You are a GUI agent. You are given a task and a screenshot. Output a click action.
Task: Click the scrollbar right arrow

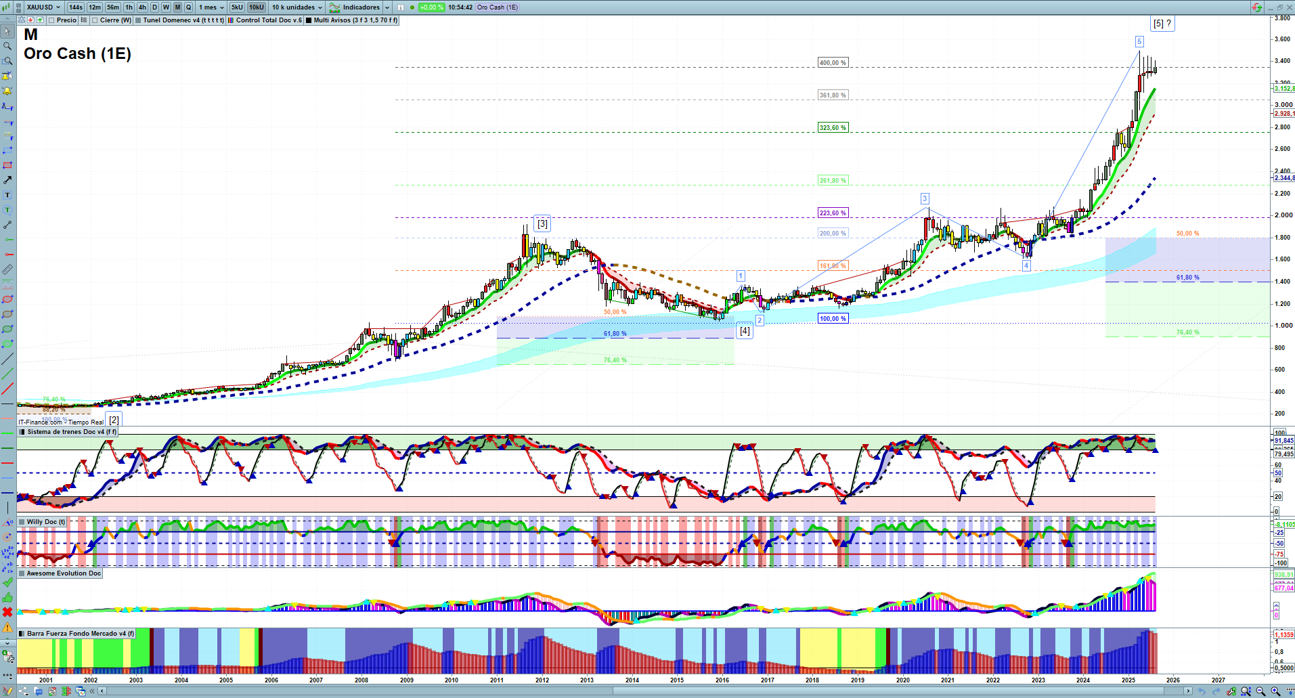click(x=1188, y=691)
